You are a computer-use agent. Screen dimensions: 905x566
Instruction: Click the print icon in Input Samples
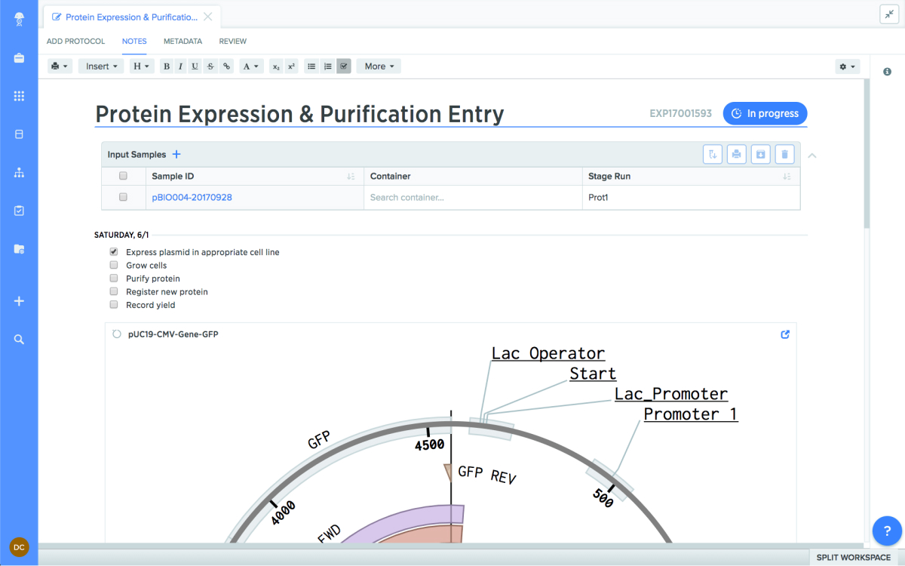(x=737, y=155)
